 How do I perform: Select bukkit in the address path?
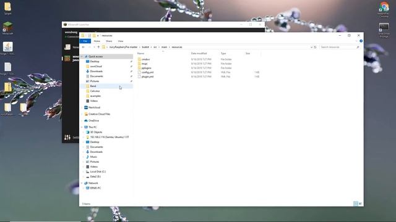click(145, 47)
